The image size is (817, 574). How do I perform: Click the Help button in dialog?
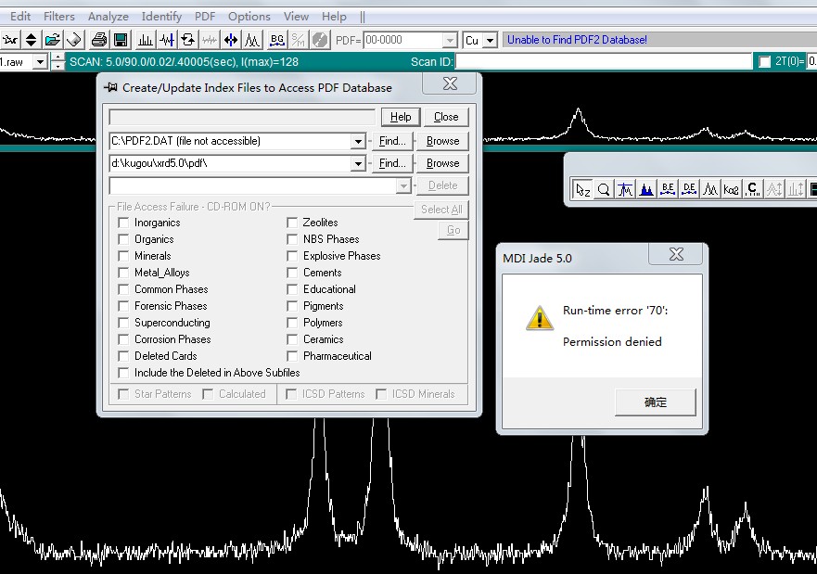pyautogui.click(x=401, y=117)
